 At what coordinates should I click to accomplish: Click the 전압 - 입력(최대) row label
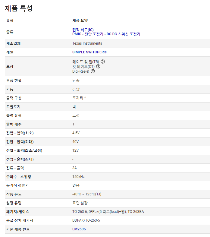pyautogui.click(x=20, y=142)
